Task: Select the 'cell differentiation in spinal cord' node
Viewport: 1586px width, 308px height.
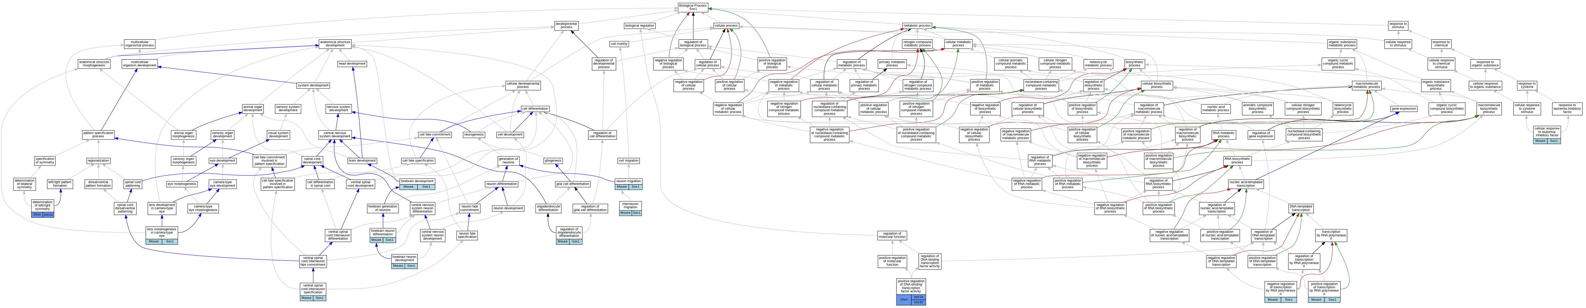Action: point(320,184)
